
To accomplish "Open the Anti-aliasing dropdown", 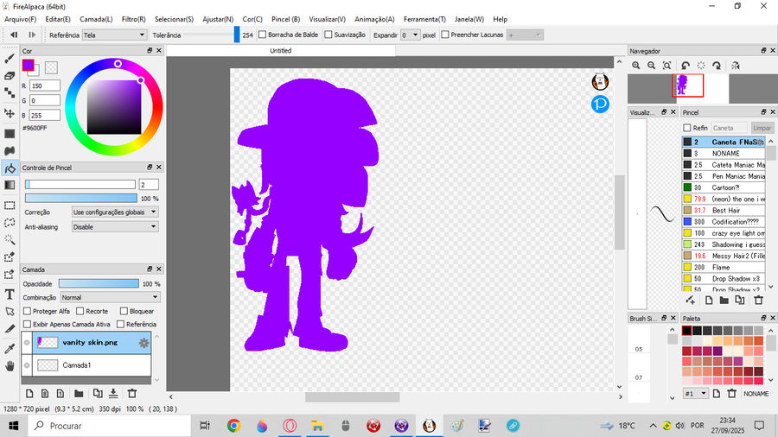I will (115, 227).
